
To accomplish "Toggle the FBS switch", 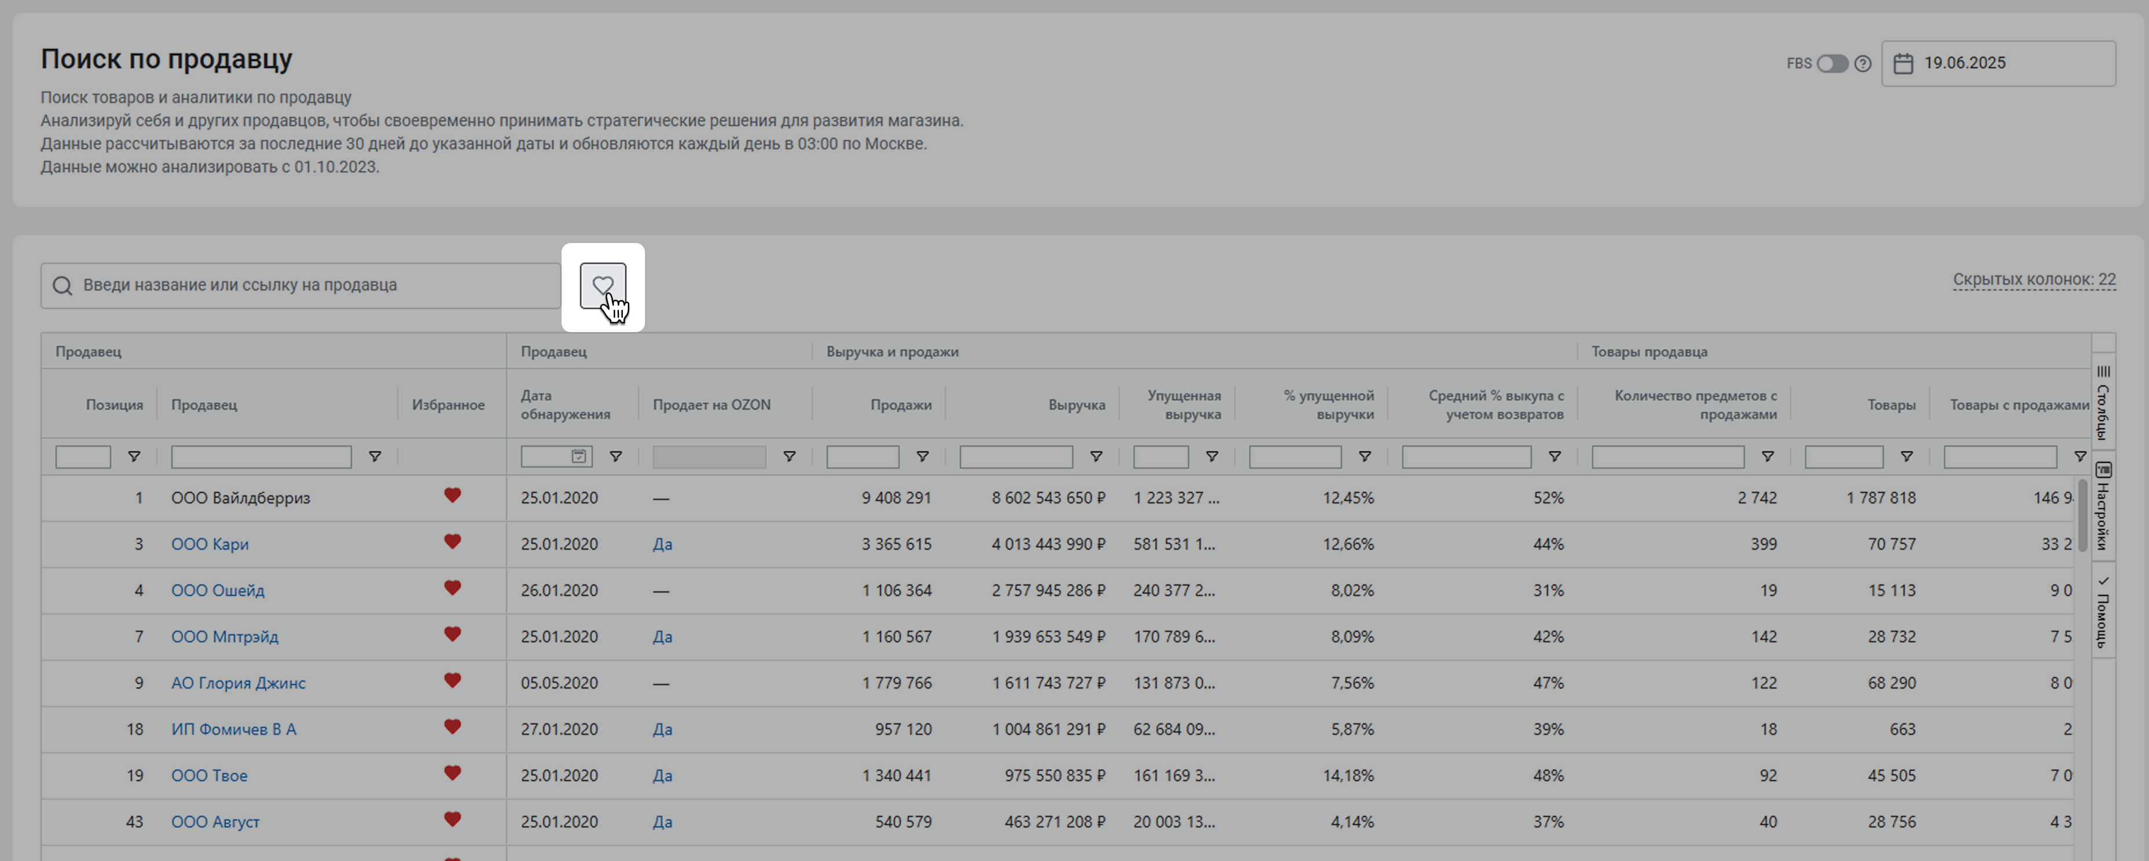I will click(x=1832, y=63).
